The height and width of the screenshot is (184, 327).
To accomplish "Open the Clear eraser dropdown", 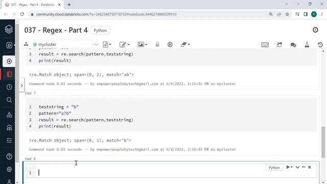I will click(185, 44).
